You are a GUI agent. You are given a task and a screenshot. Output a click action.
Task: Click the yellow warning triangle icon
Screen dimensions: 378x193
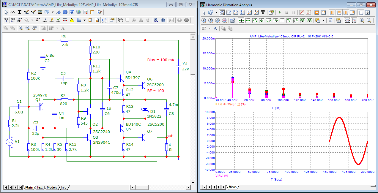click(x=72, y=20)
